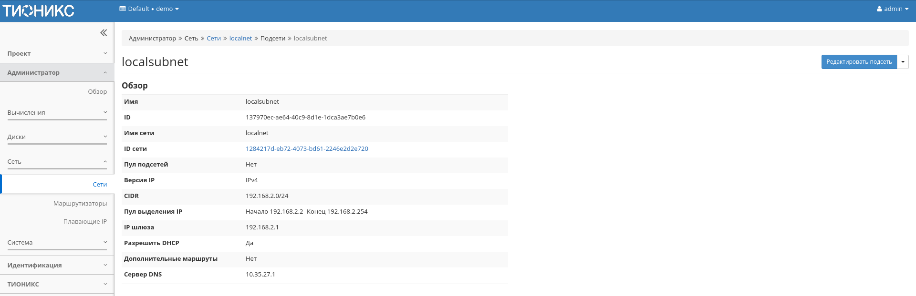916x296 pixels.
Task: Expand the Система menu group
Action: pos(57,243)
